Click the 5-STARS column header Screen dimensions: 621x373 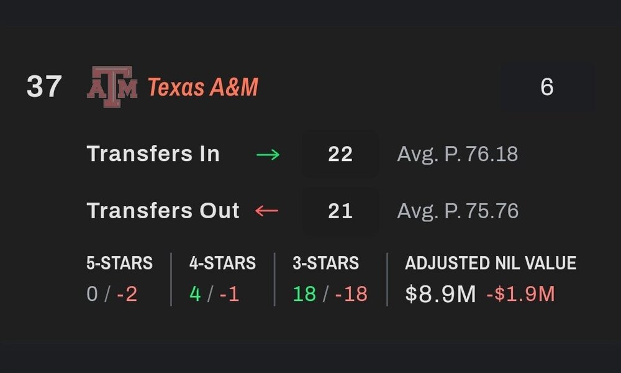(x=120, y=264)
